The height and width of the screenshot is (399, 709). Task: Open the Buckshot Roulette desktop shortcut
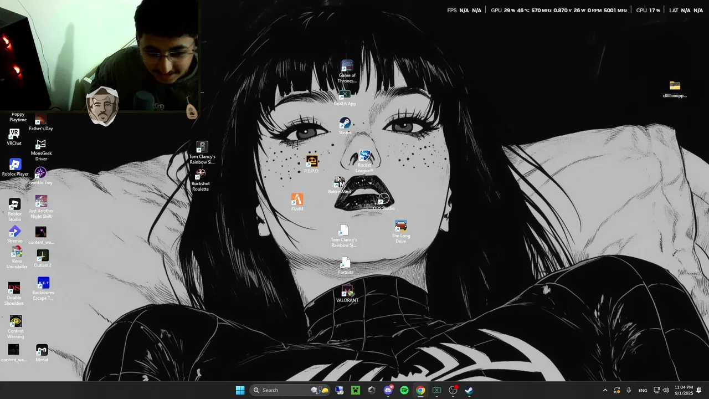[x=201, y=180]
